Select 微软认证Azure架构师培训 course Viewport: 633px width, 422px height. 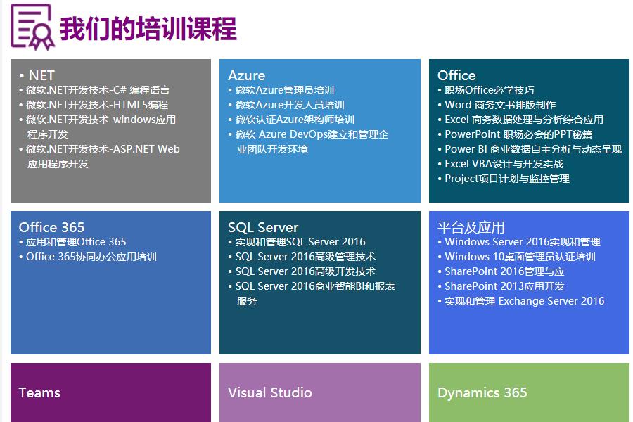293,120
